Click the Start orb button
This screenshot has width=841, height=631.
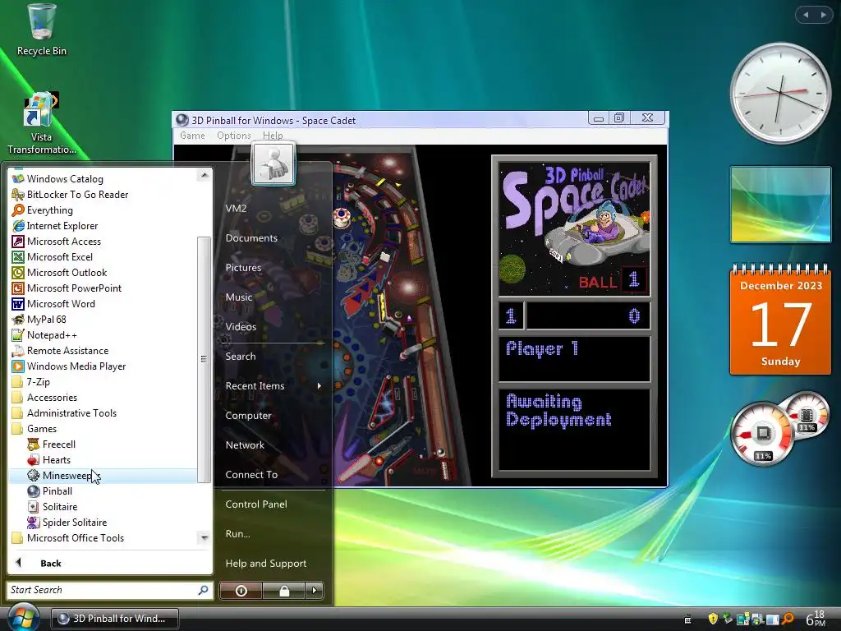pos(22,618)
